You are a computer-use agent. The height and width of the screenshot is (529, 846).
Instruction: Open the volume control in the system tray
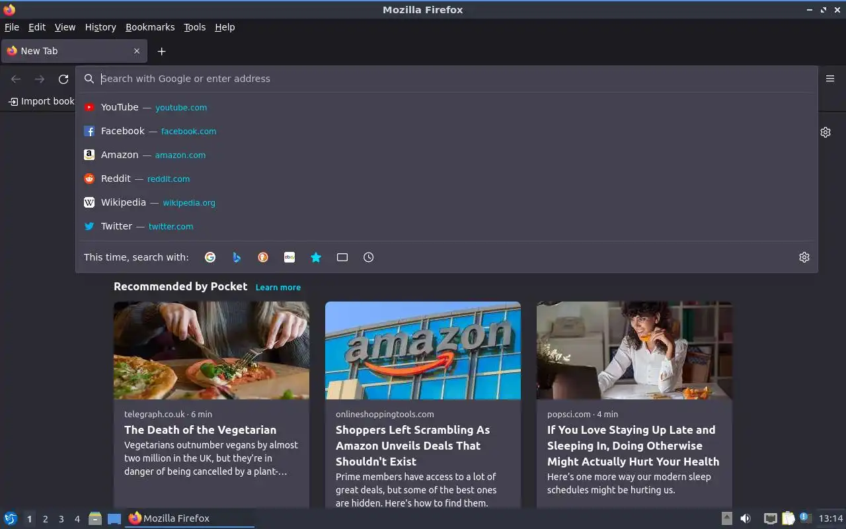click(x=746, y=518)
